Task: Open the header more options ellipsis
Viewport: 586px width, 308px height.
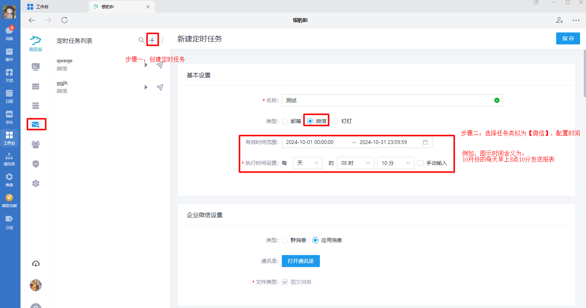Action: tap(576, 20)
